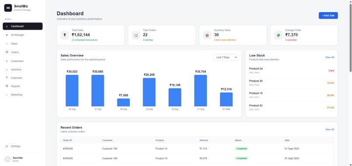352x166 pixels.
Task: Click the Expenses rupee icon in sidebar
Action: (x=7, y=78)
